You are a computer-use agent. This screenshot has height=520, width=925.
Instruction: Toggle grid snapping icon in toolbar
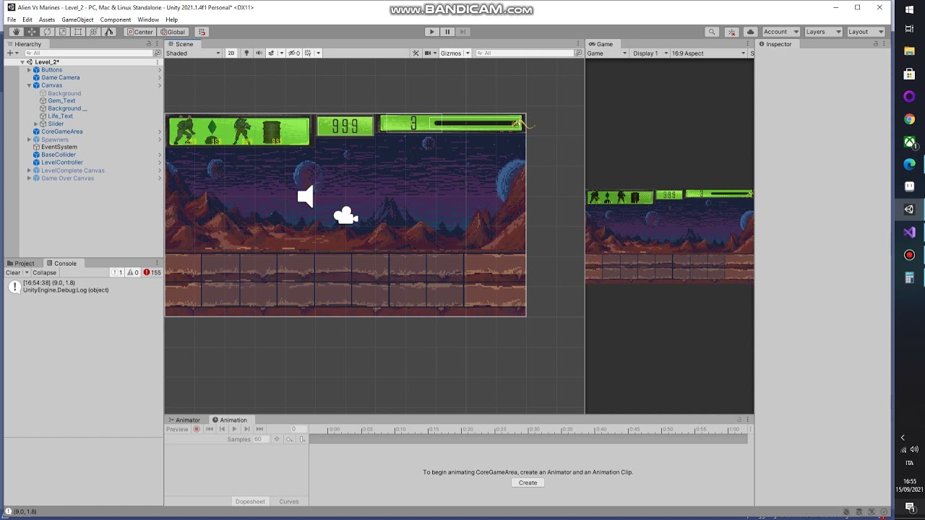202,32
